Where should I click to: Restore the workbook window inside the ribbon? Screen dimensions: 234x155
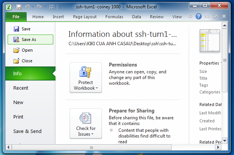pyautogui.click(x=215, y=17)
